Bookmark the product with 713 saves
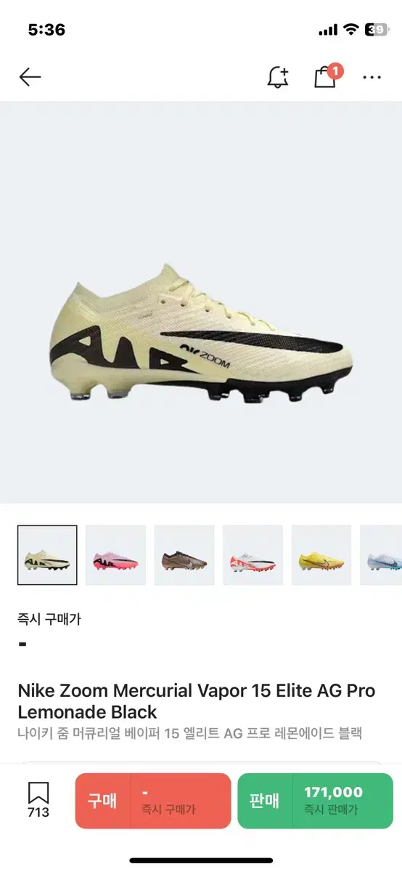This screenshot has width=402, height=872. (38, 799)
